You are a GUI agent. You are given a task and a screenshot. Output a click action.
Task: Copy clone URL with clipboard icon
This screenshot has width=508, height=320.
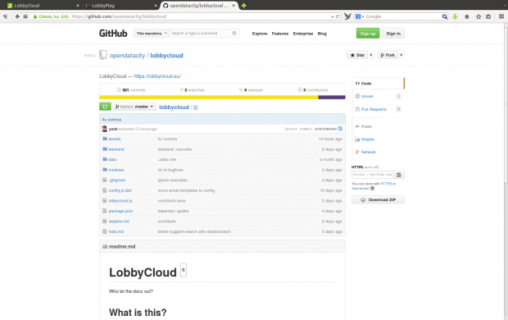[399, 175]
